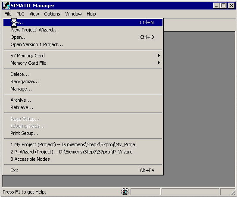Screen dimensions: 237x197
Task: Open recent project 2 P_Wizard
Action: [83, 152]
